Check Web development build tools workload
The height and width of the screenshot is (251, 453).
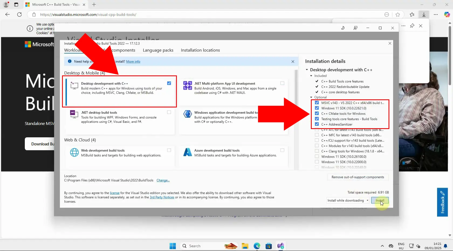point(169,150)
